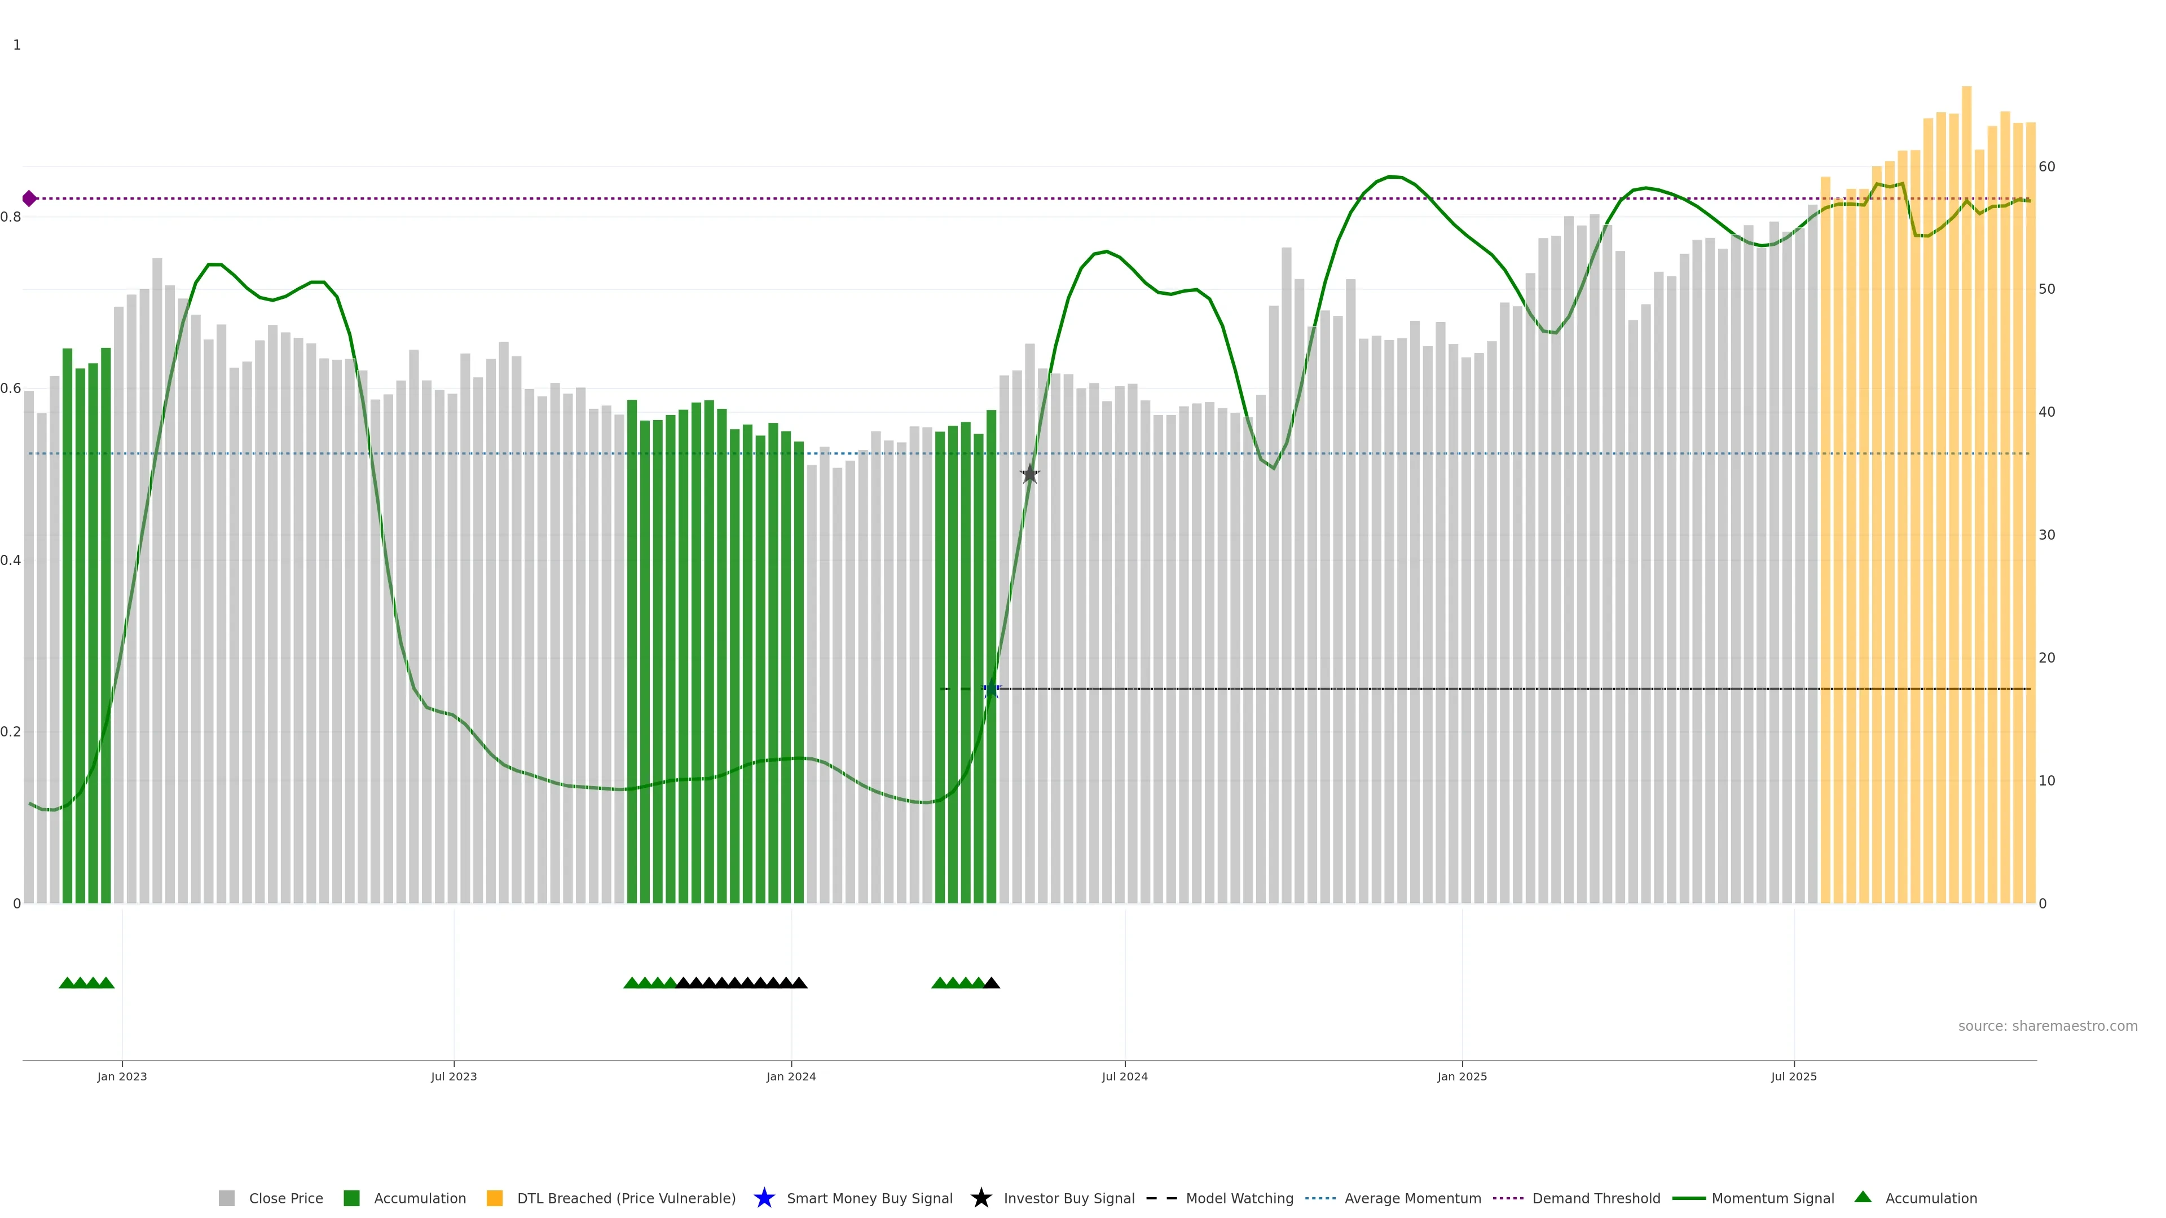Click the blue Smart Money star on the chart
This screenshot has width=2166, height=1218.
(992, 689)
